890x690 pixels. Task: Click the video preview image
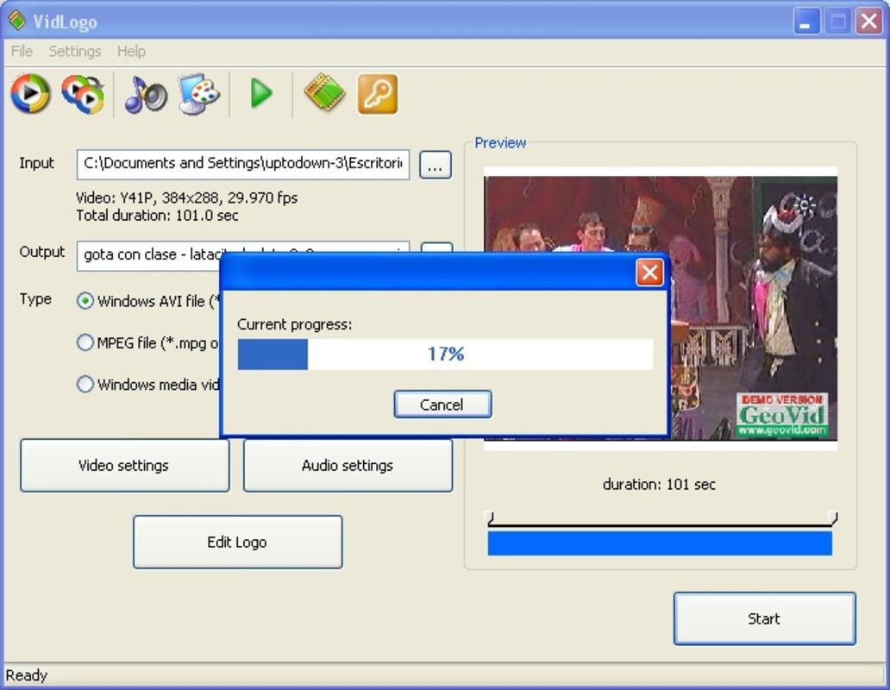click(x=660, y=308)
